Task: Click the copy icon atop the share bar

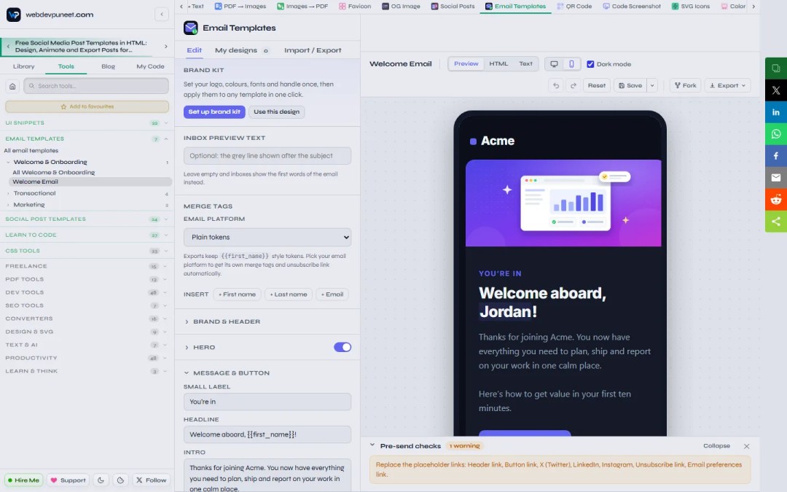Action: pos(776,69)
